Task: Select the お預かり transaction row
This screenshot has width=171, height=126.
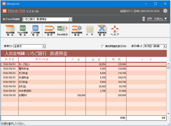Action: click(x=84, y=95)
